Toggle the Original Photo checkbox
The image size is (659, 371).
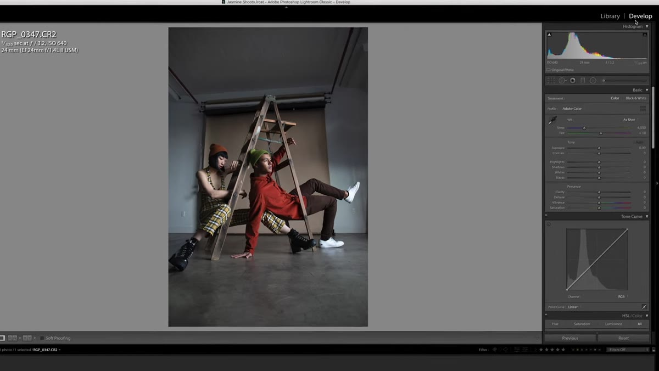pyautogui.click(x=549, y=70)
